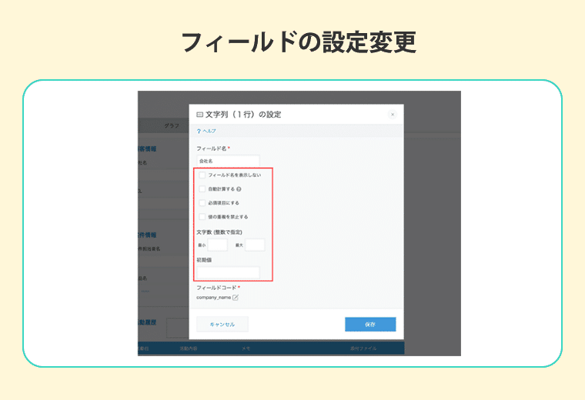Select the グラフ tab behind the dialog
585x400 pixels.
tap(172, 126)
